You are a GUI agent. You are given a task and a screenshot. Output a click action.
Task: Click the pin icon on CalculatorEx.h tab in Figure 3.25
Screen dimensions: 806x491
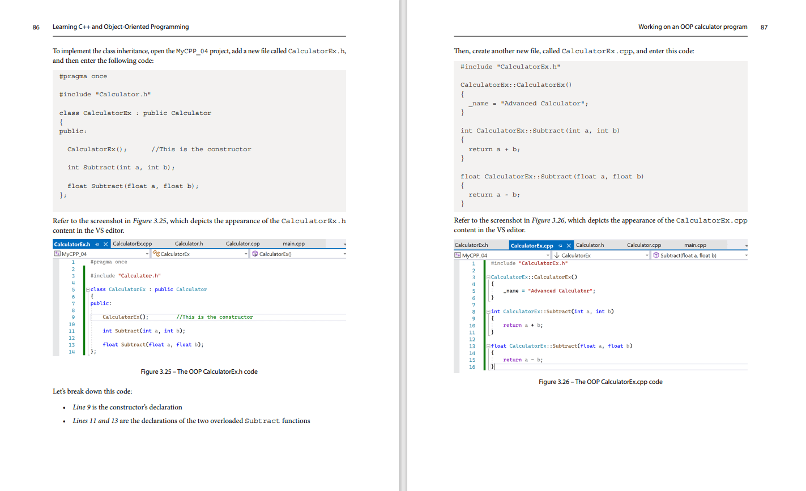point(97,244)
